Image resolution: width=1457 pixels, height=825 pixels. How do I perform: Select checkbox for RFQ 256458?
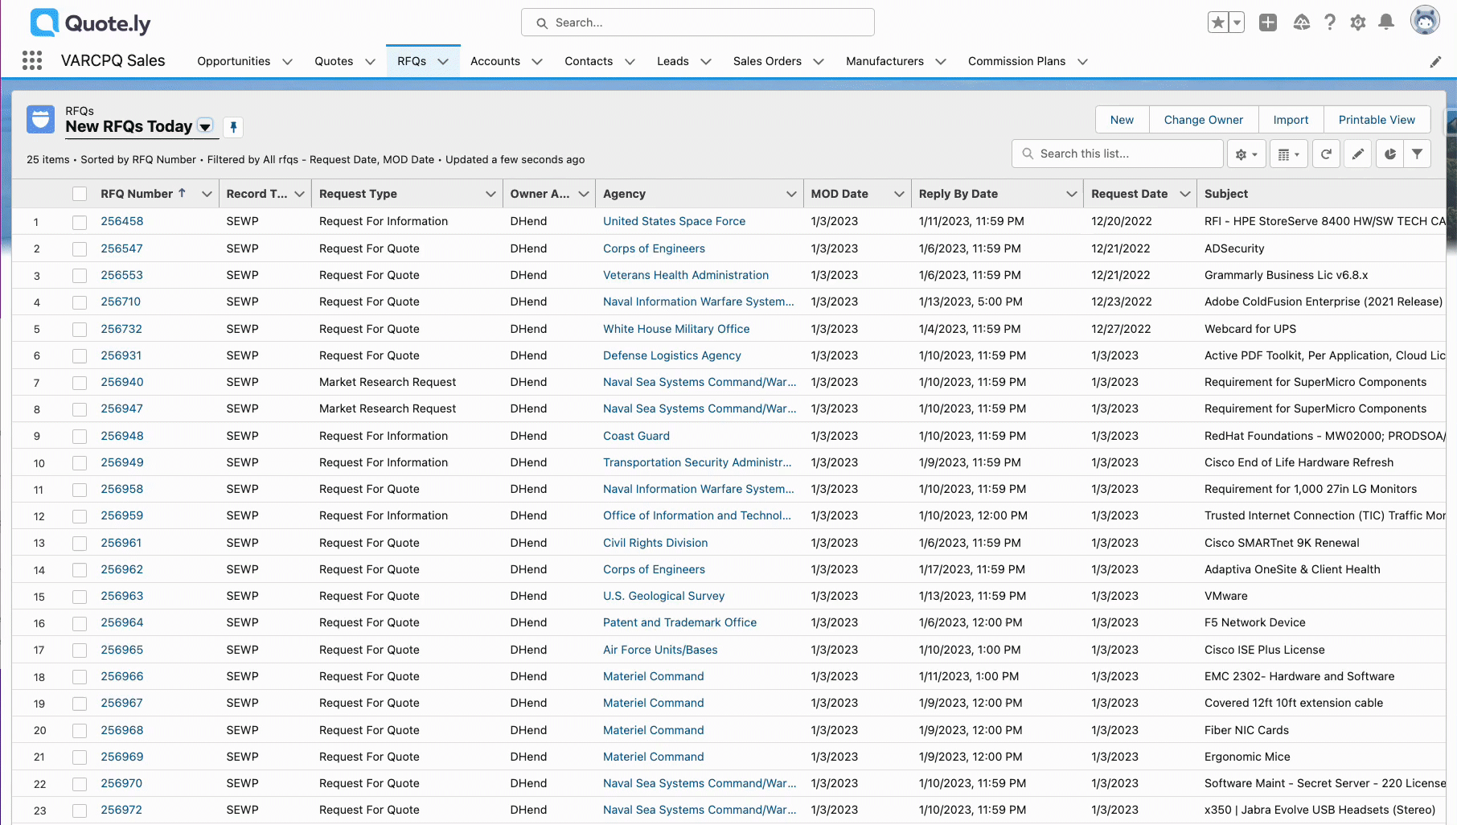(x=80, y=222)
